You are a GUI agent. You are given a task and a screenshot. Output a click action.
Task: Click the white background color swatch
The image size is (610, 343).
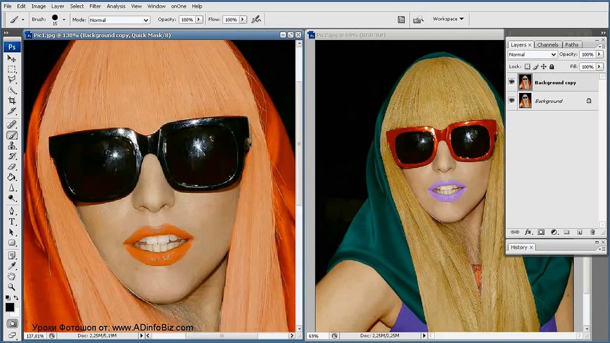click(16, 313)
